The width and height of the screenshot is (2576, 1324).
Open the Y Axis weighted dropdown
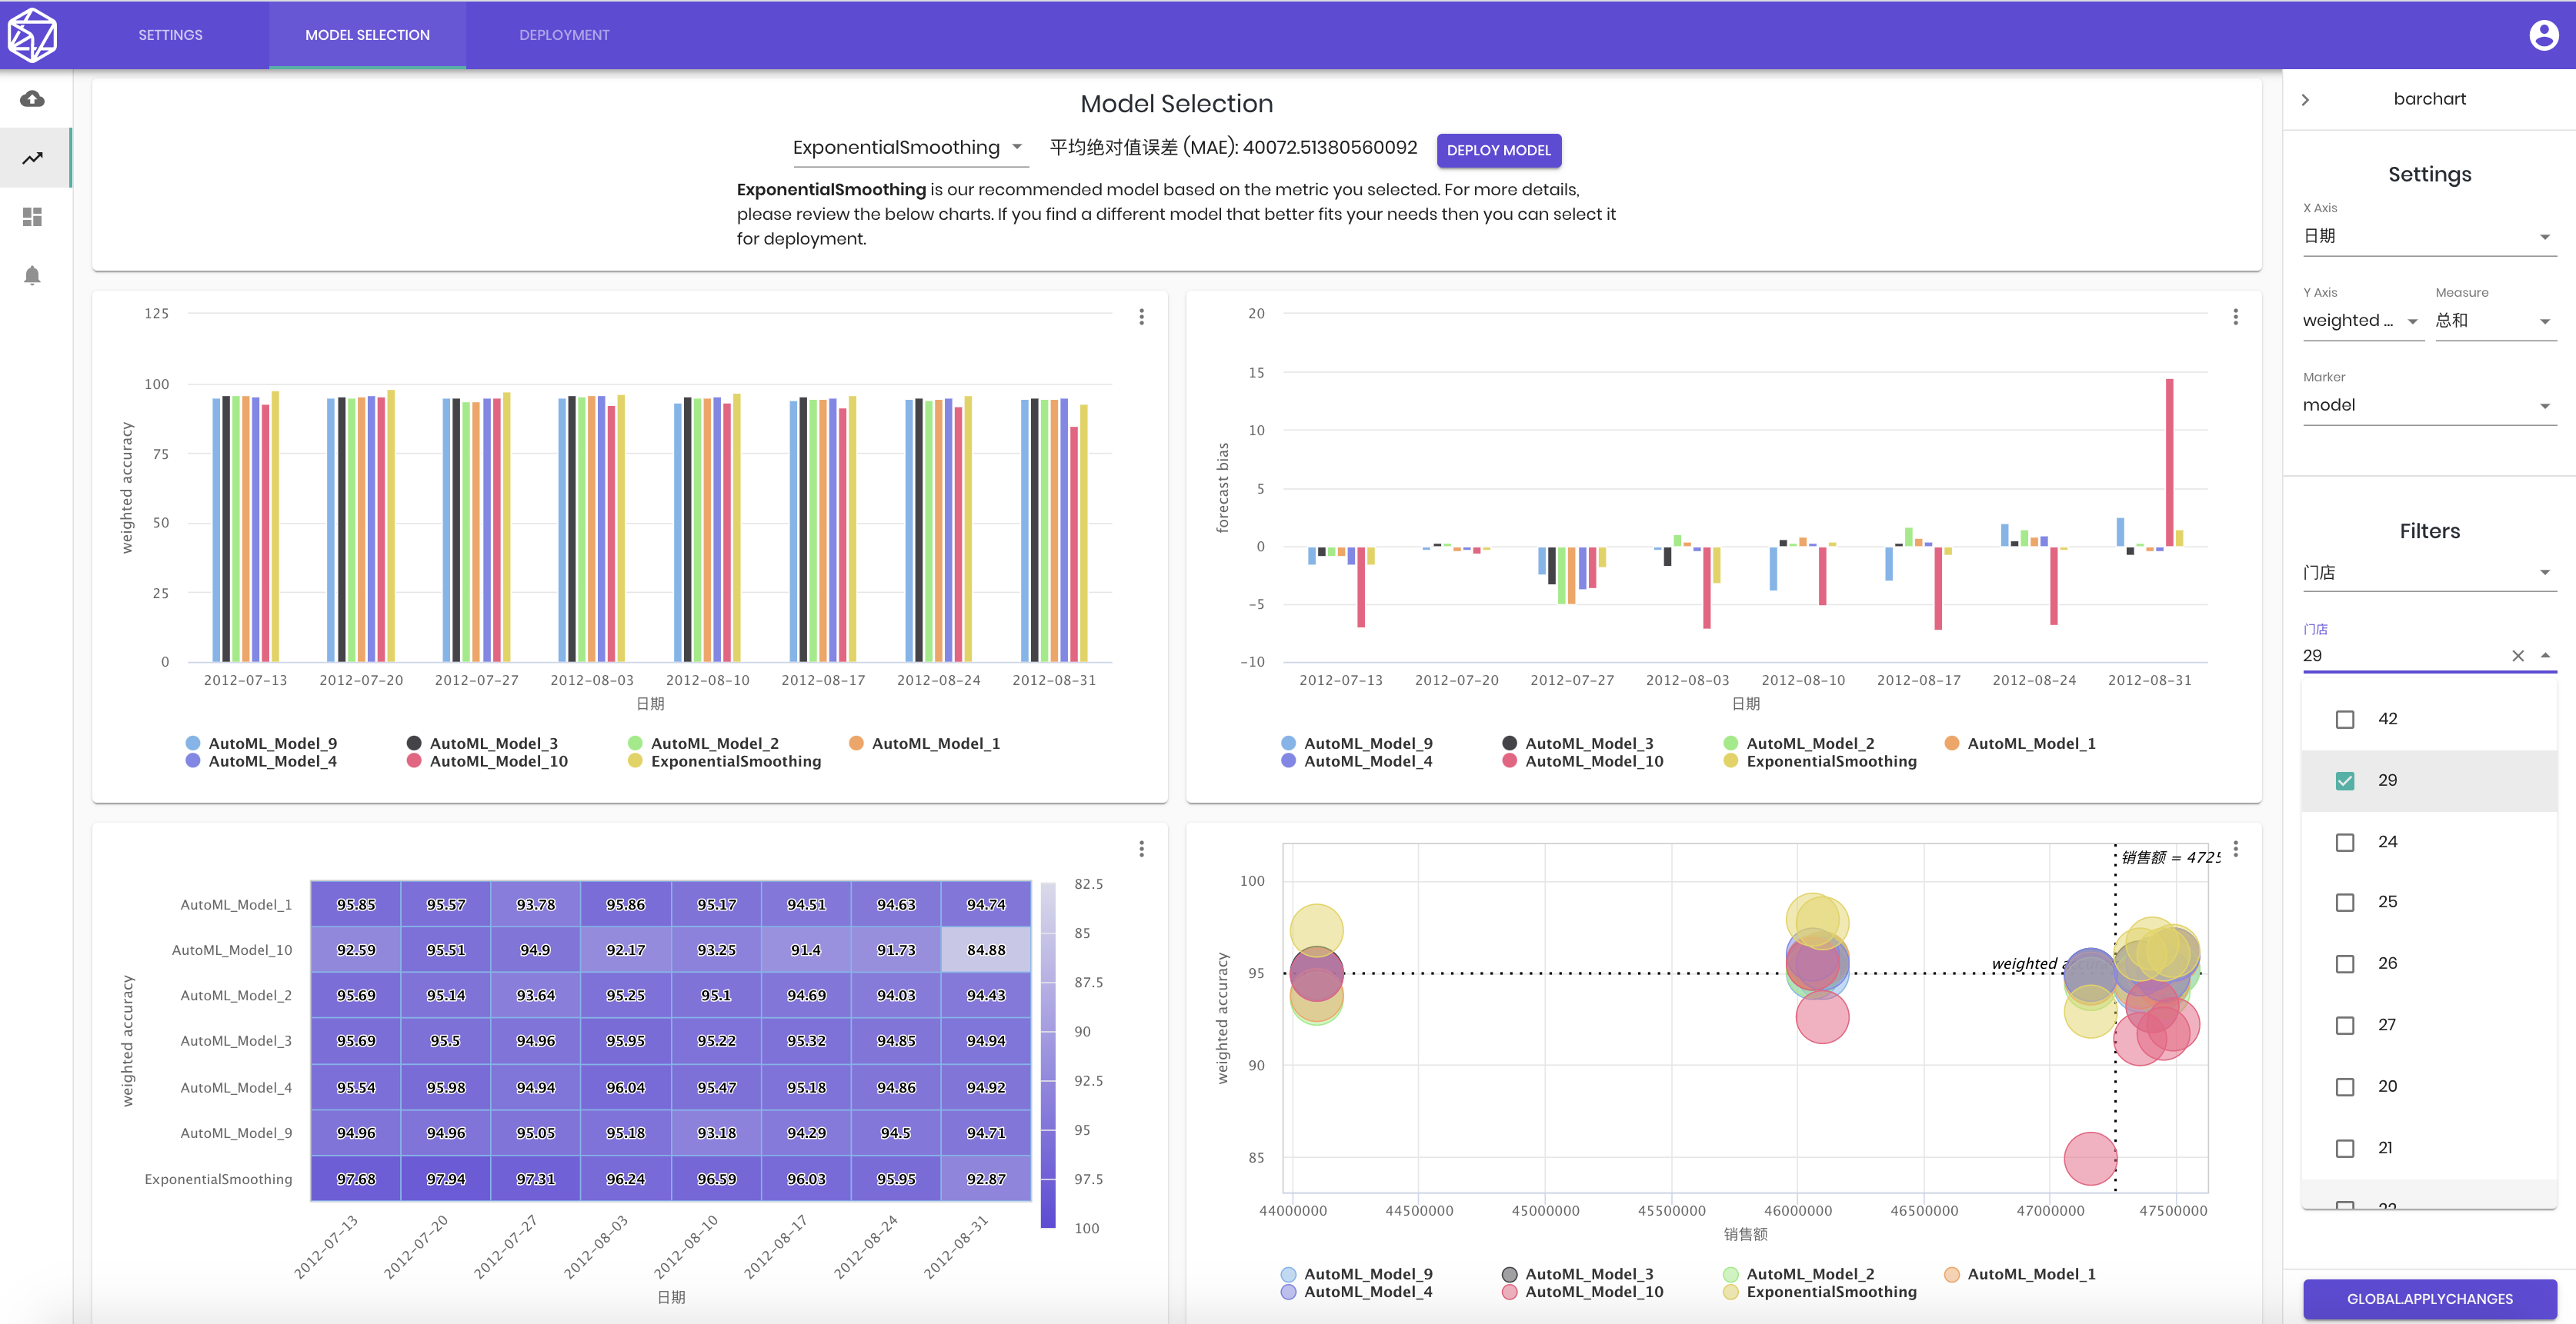[x=2362, y=321]
